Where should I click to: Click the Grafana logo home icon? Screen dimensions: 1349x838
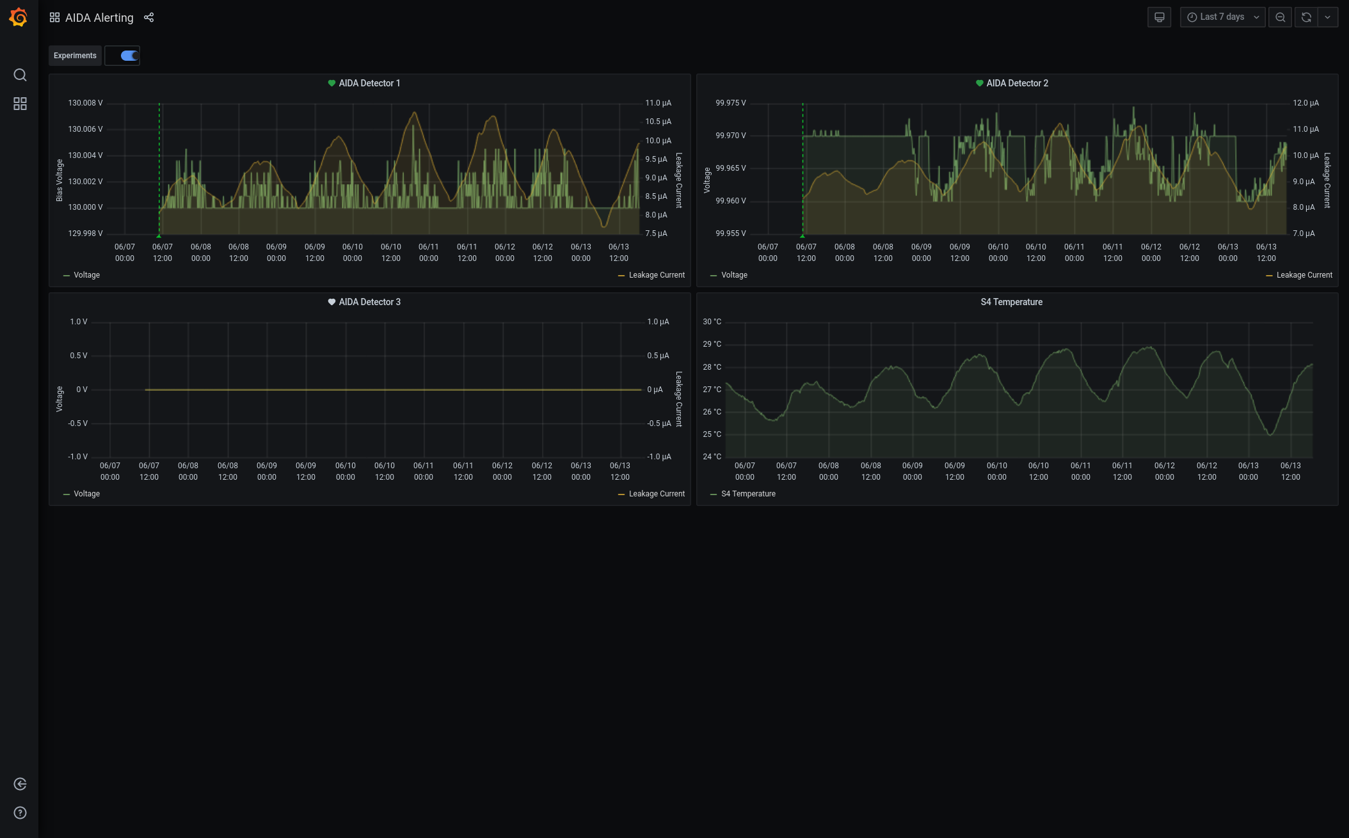(x=19, y=17)
